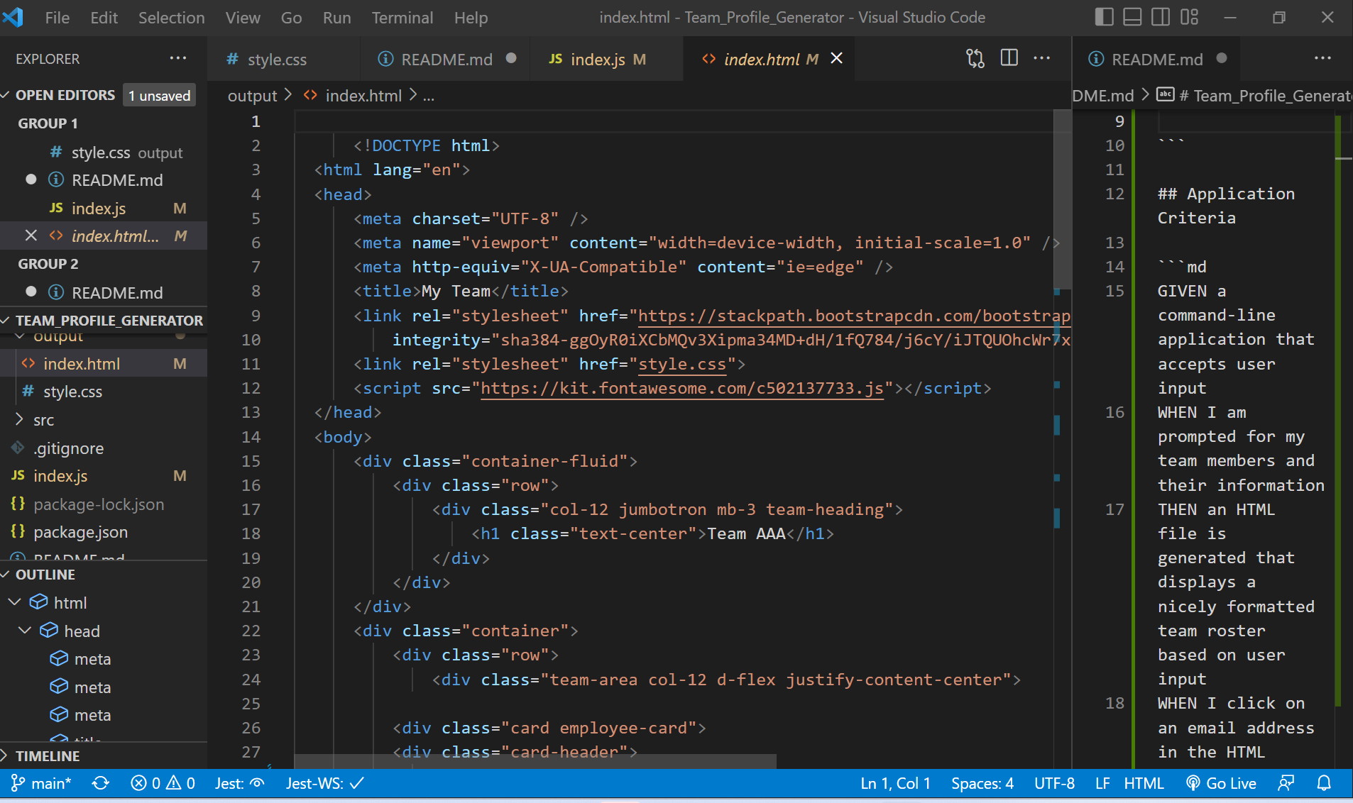Viewport: 1353px width, 803px height.
Task: Open errors and warnings problems indicator
Action: point(163,783)
